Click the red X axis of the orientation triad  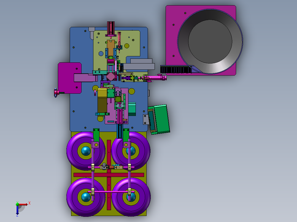[23, 204]
